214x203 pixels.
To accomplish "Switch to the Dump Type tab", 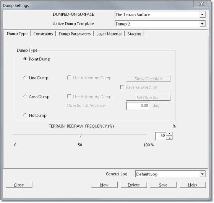I will pos(17,34).
